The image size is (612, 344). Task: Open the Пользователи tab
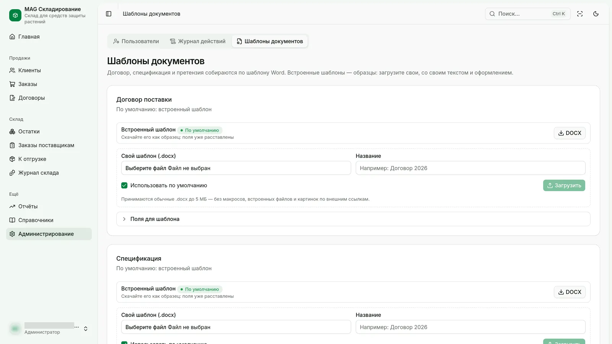click(x=136, y=41)
